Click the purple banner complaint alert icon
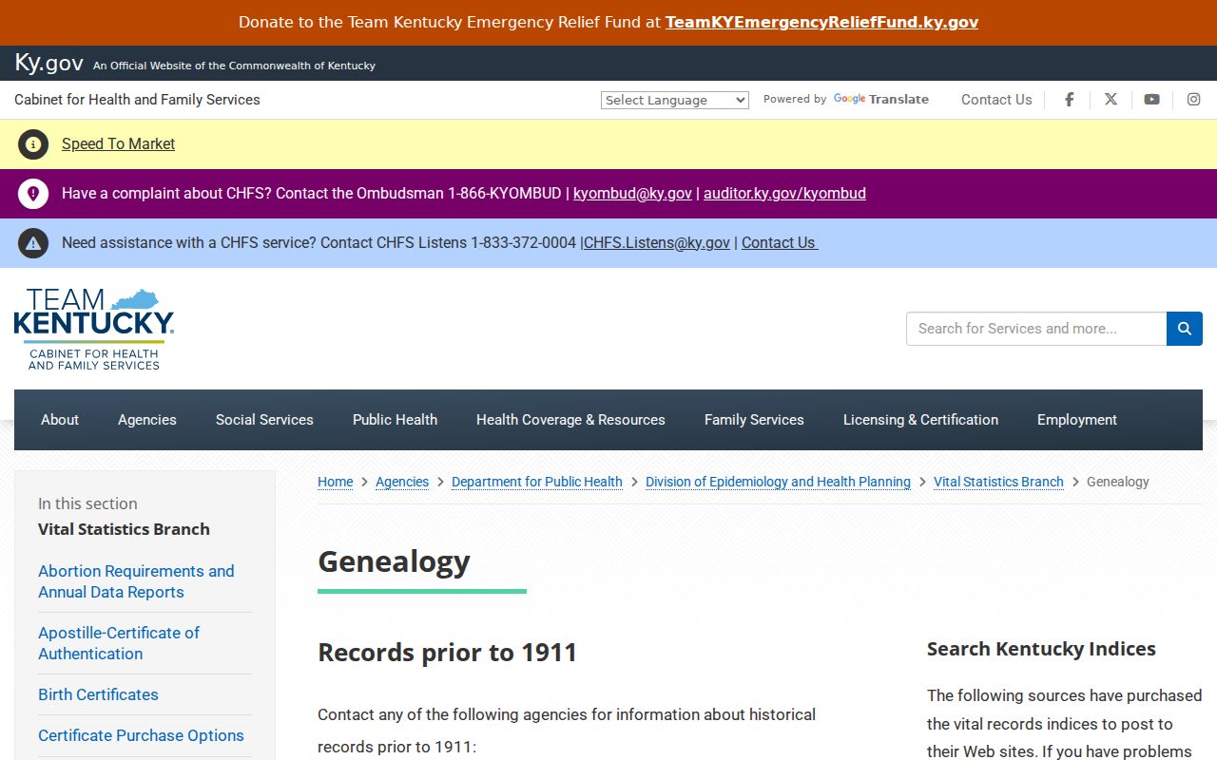The height and width of the screenshot is (760, 1217). point(33,194)
